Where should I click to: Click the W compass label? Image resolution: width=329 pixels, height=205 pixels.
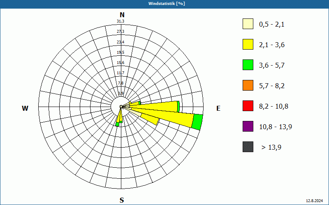[x=25, y=108]
